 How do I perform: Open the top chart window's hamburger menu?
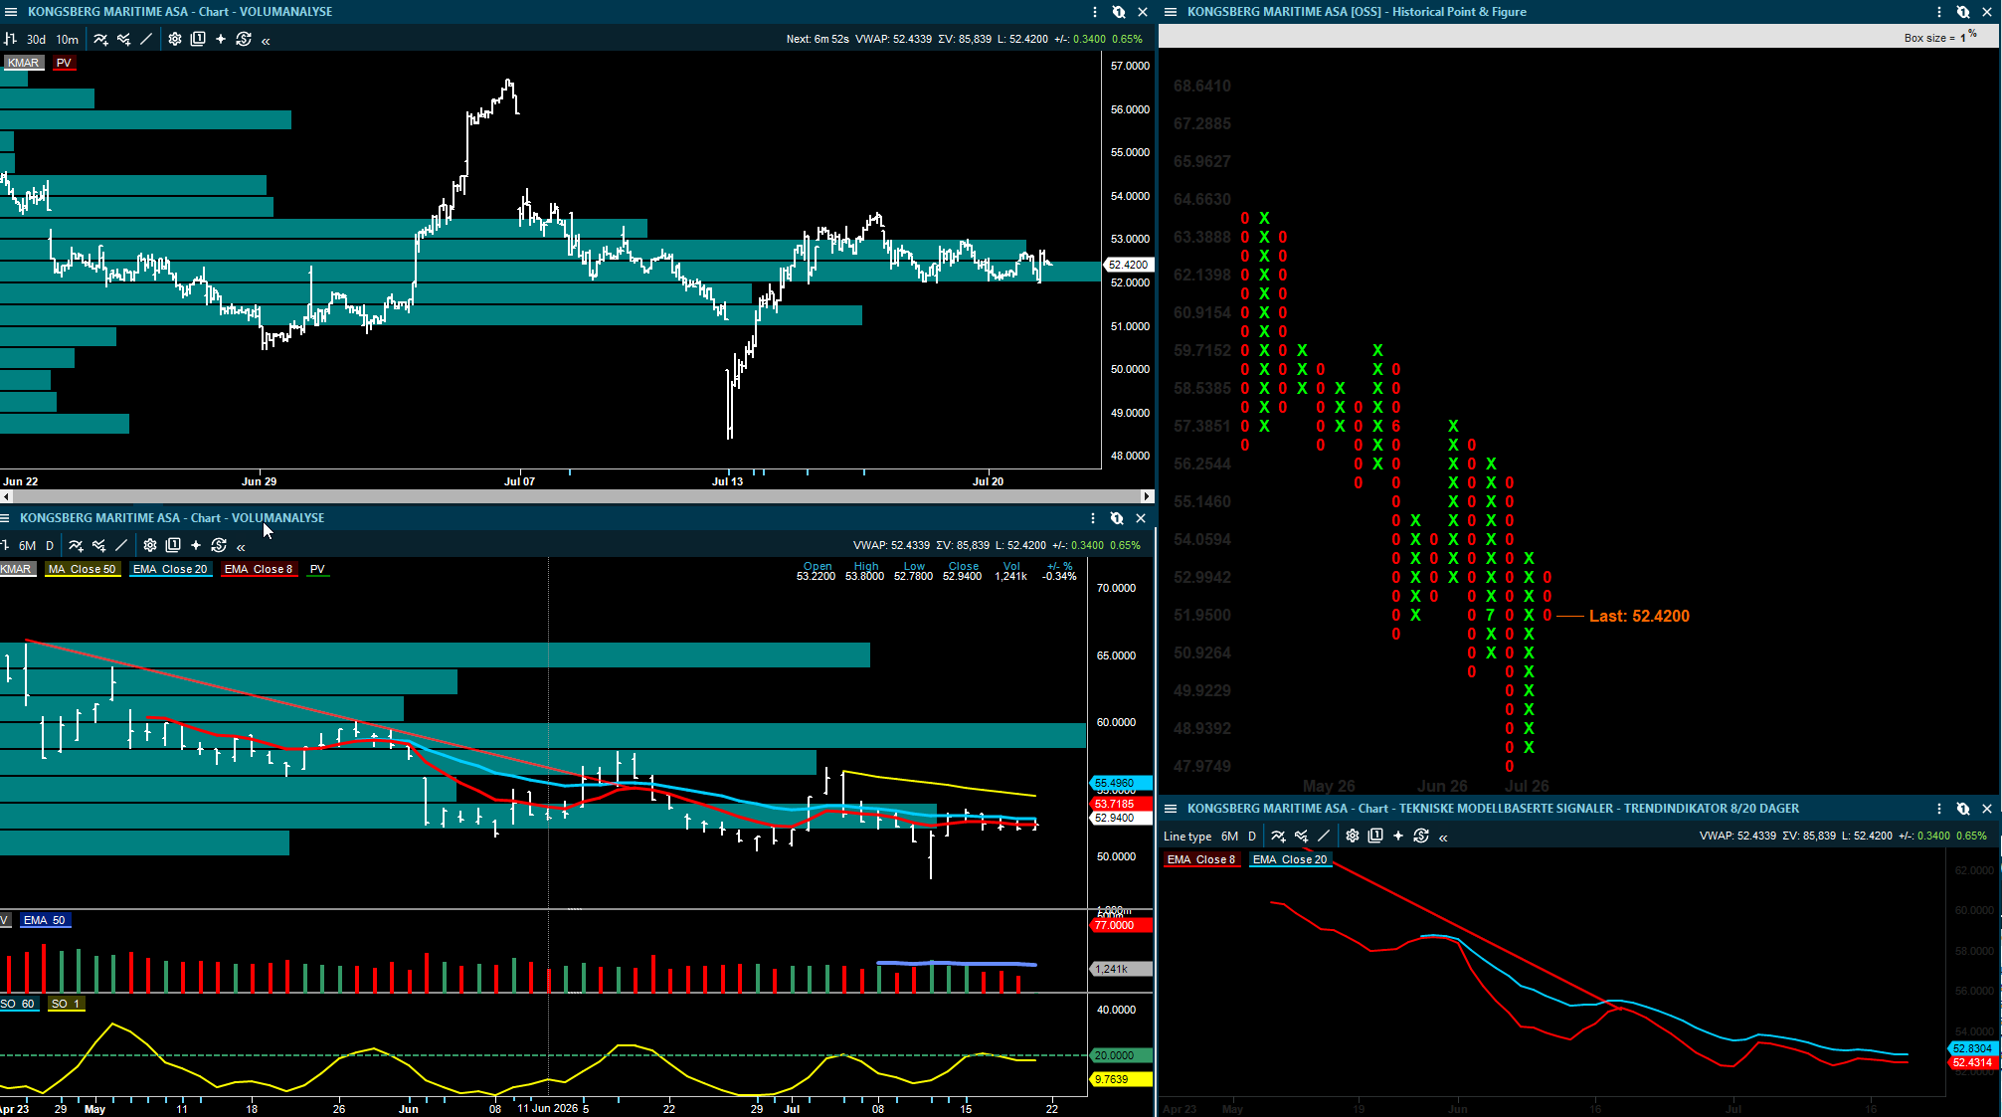coord(11,12)
